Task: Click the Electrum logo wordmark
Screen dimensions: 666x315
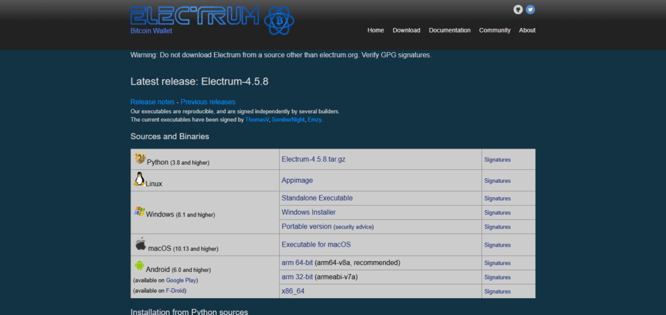Action: coord(194,16)
